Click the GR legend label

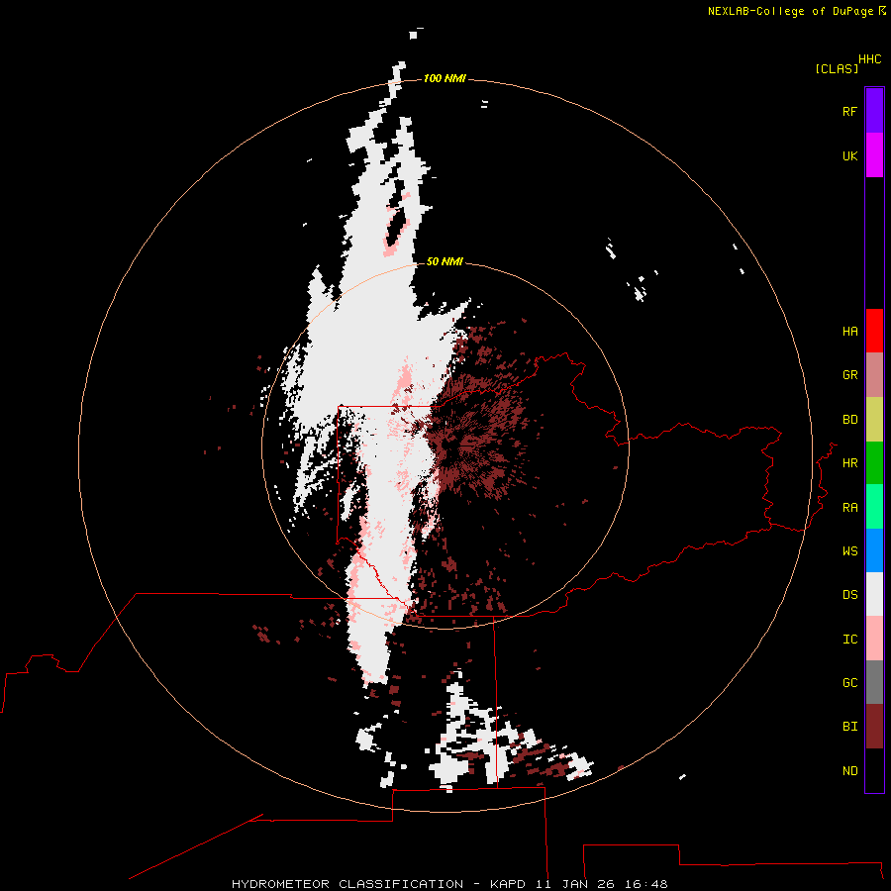(x=849, y=375)
